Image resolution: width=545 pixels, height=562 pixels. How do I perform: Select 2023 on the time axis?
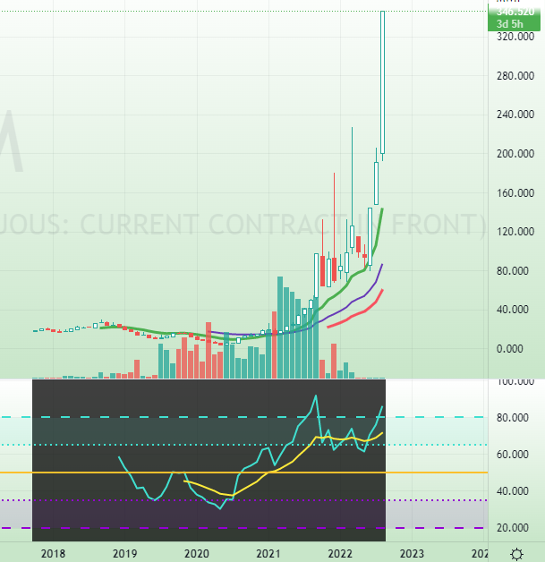pyautogui.click(x=412, y=554)
